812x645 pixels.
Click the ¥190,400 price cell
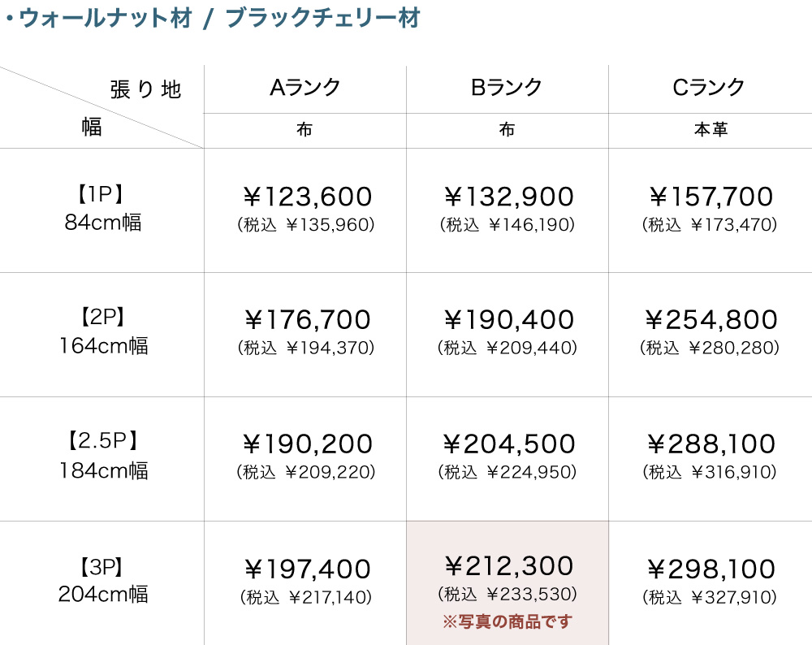[x=508, y=332]
